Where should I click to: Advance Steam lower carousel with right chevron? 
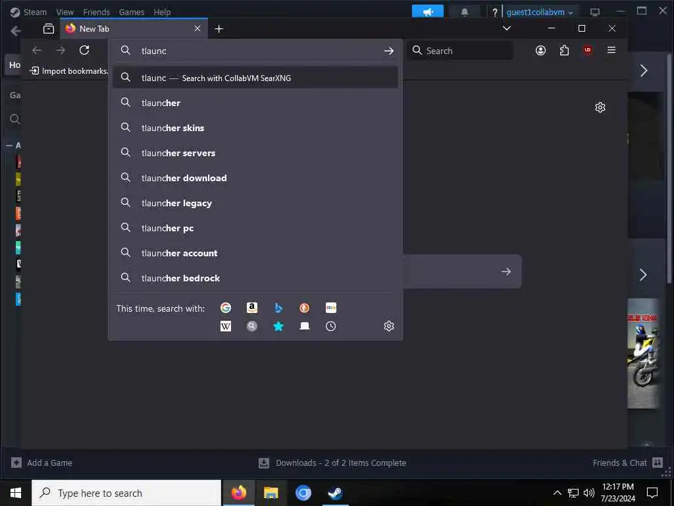(x=643, y=275)
